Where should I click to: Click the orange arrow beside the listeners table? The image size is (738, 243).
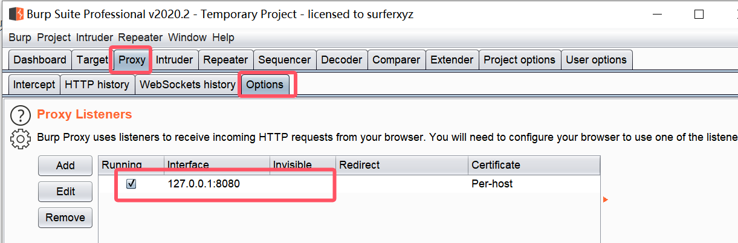(x=605, y=199)
